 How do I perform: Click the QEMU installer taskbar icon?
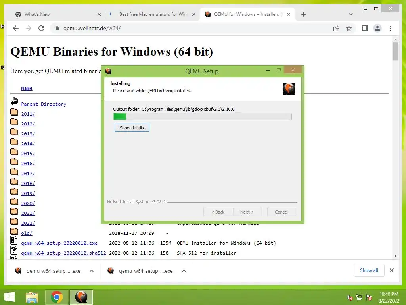pos(81,297)
